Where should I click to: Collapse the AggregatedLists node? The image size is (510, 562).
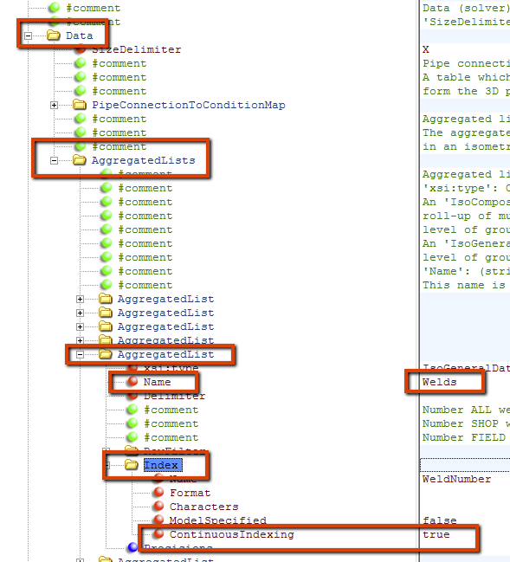[x=55, y=160]
